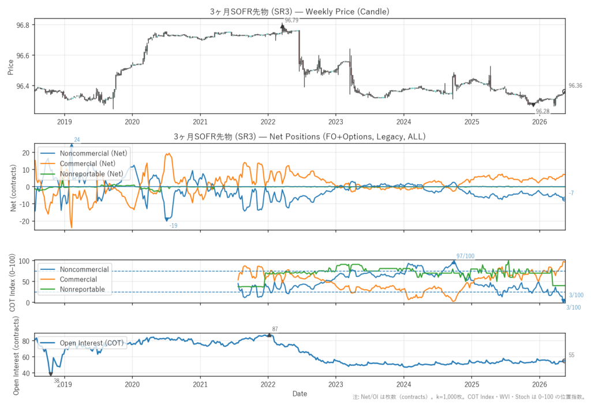Image resolution: width=591 pixels, height=404 pixels.
Task: Click the 2025 label on the bottom Date axis
Action: pos(472,384)
